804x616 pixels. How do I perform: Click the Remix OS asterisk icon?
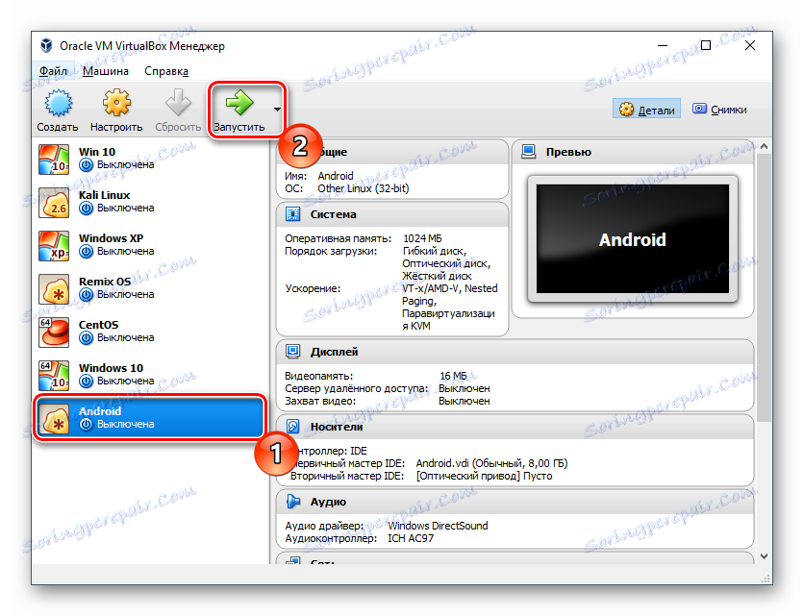point(54,289)
